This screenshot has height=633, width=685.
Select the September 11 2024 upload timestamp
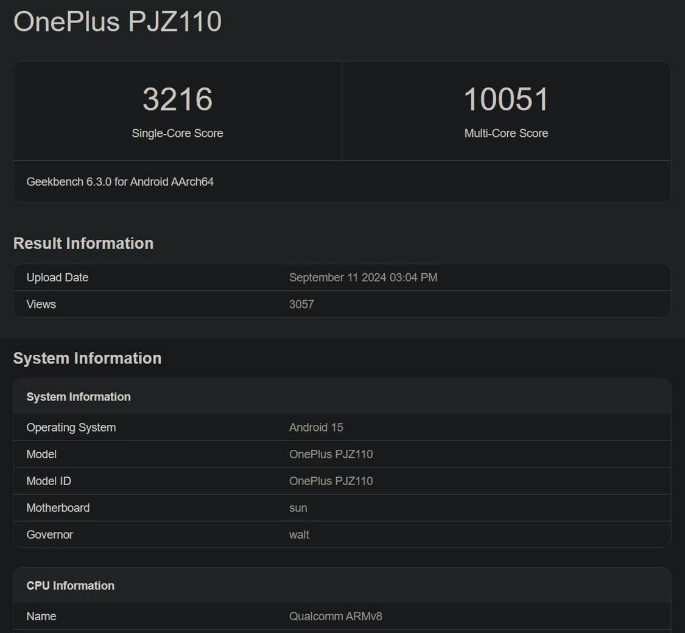click(363, 278)
